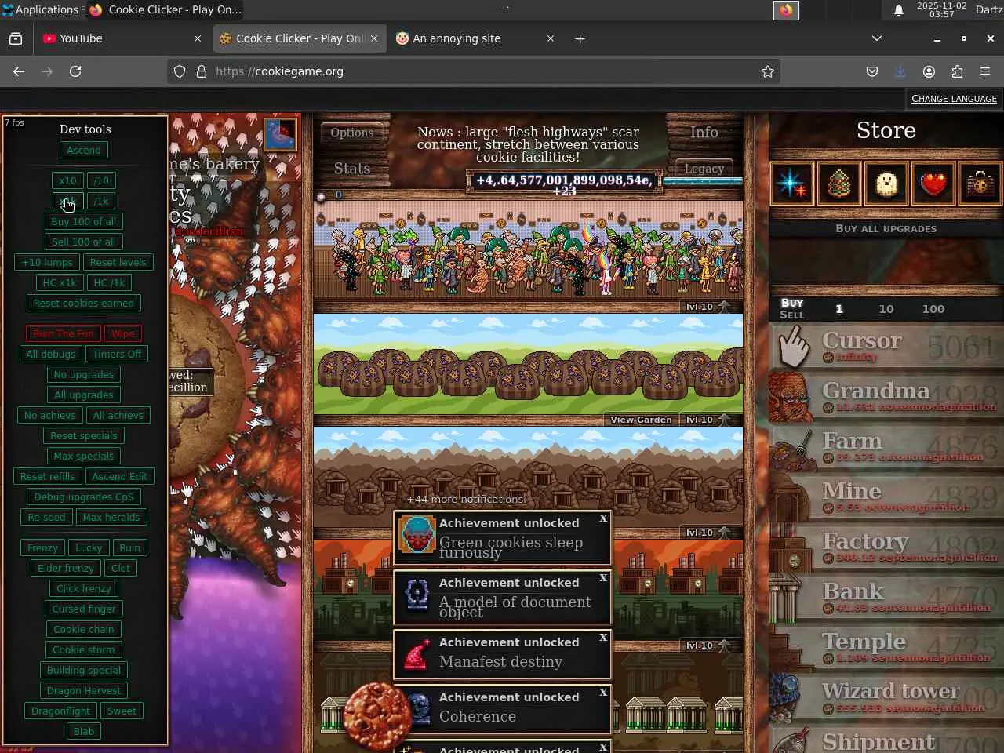The width and height of the screenshot is (1004, 753).
Task: Switch store mode to Sell
Action: pyautogui.click(x=792, y=315)
